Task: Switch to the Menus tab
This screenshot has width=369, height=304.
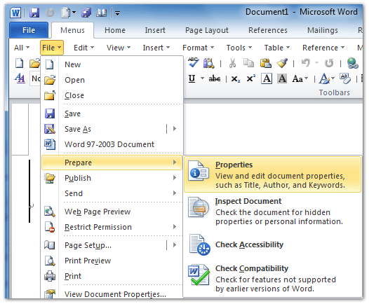Action: pyautogui.click(x=72, y=30)
